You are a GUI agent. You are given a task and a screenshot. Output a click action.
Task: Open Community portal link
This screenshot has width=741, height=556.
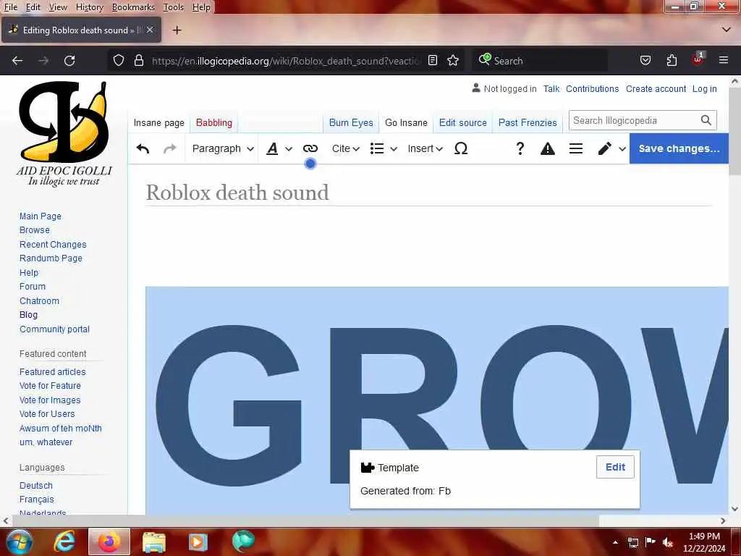pos(54,329)
